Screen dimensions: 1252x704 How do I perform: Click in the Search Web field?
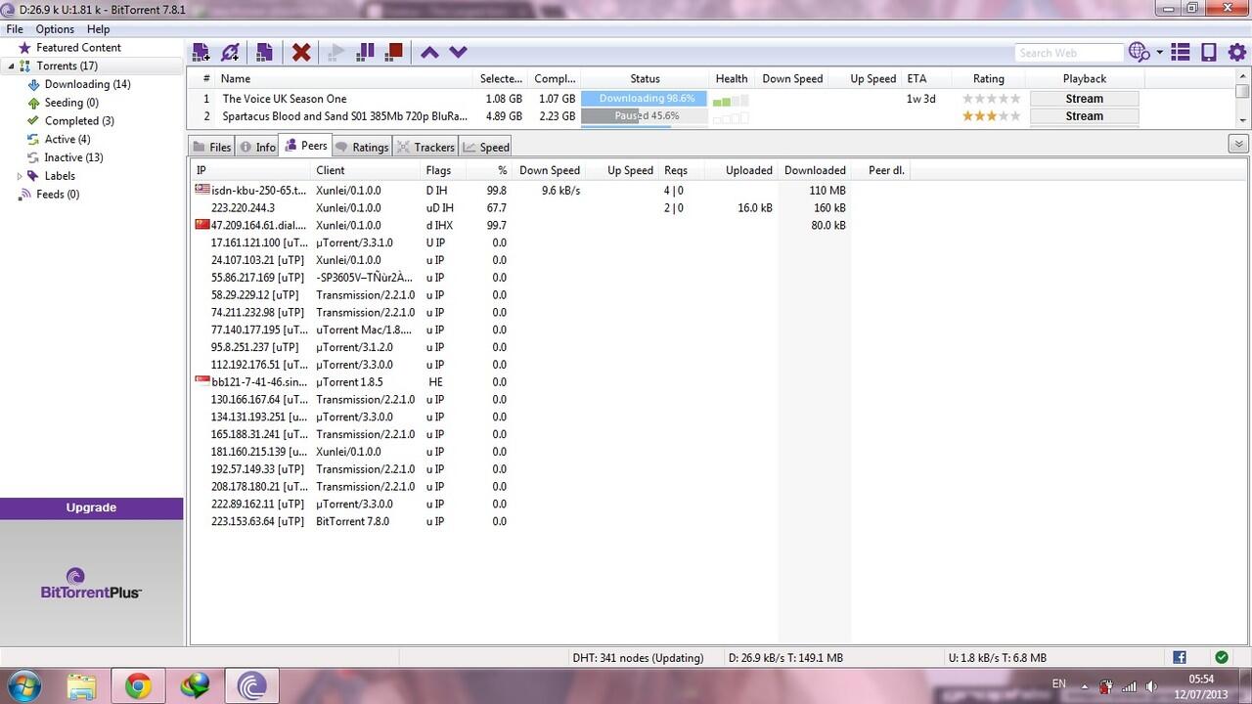pyautogui.click(x=1068, y=53)
